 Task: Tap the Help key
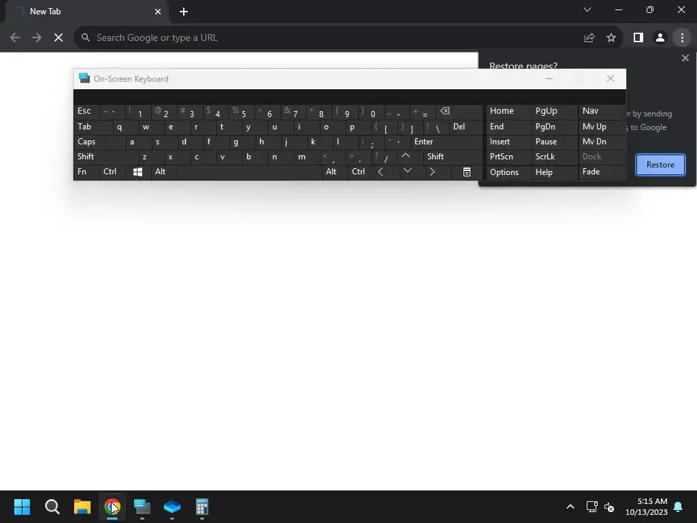click(554, 172)
